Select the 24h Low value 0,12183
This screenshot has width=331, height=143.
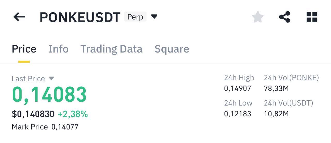(238, 114)
